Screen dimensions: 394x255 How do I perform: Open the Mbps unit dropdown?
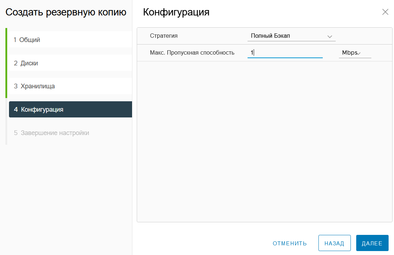coord(355,53)
